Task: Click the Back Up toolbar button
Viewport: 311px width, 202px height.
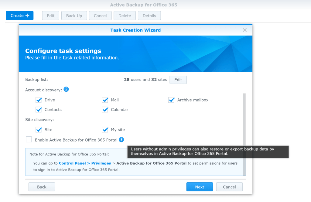Action: click(x=74, y=16)
